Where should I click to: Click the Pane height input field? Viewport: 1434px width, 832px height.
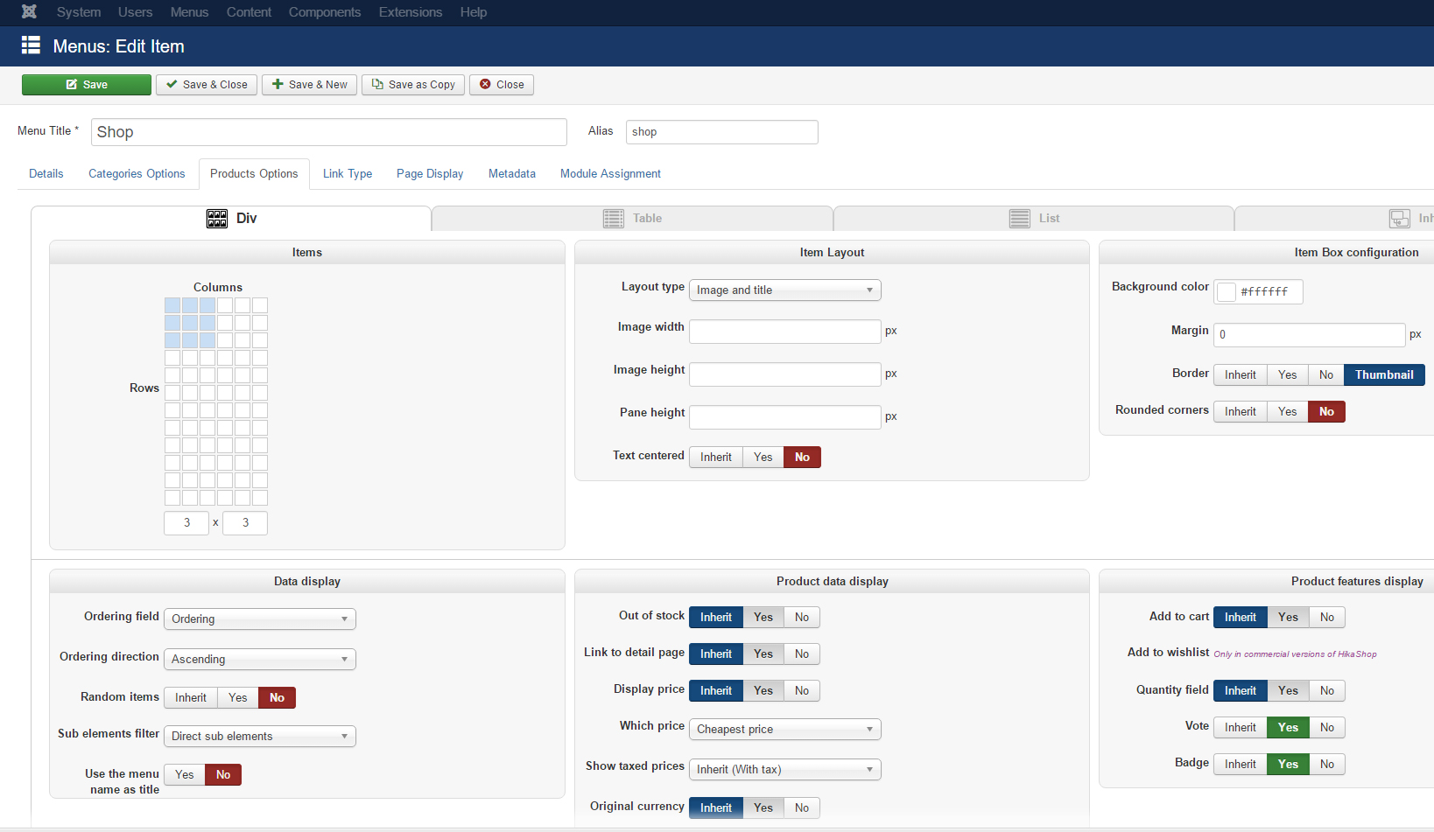pyautogui.click(x=785, y=417)
